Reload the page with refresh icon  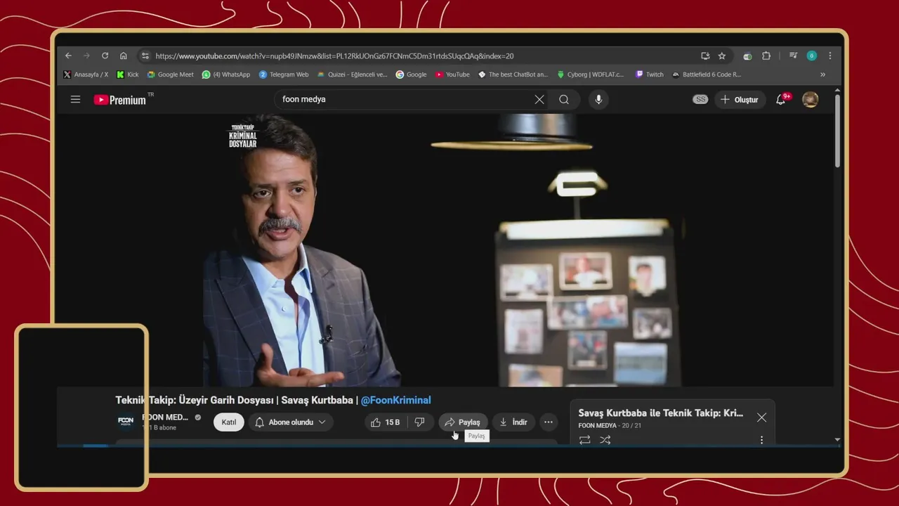(105, 56)
